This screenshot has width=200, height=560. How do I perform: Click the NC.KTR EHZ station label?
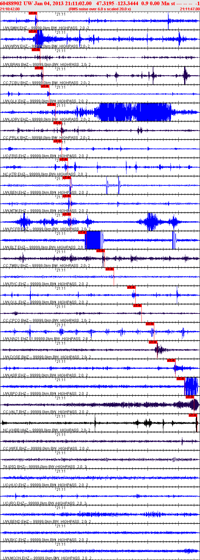[14, 174]
